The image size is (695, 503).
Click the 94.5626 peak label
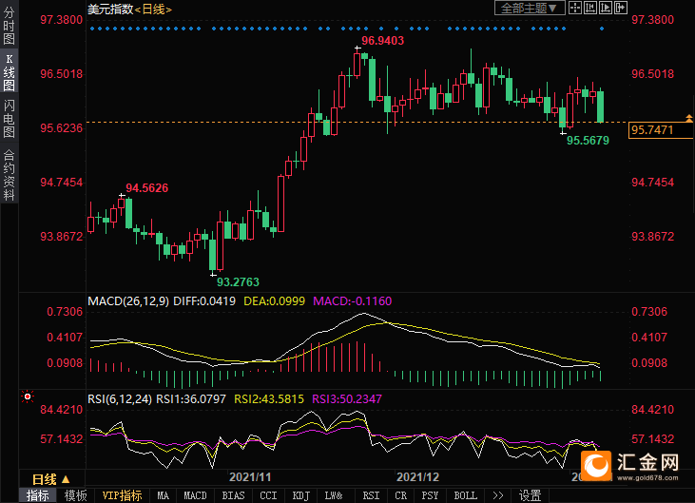[x=146, y=188]
